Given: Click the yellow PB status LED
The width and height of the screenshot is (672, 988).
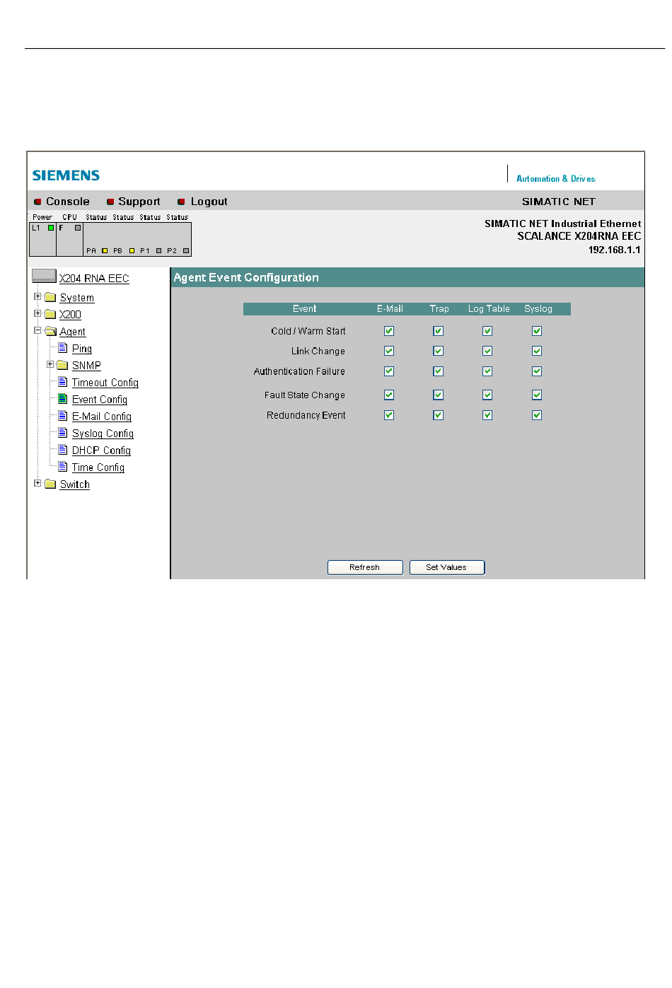Looking at the screenshot, I should tap(132, 250).
